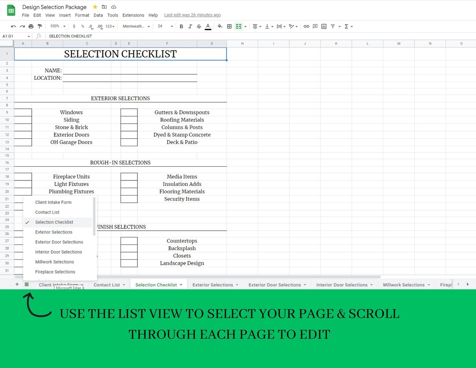
Task: Check the Windows checkbox cell
Action: point(23,112)
